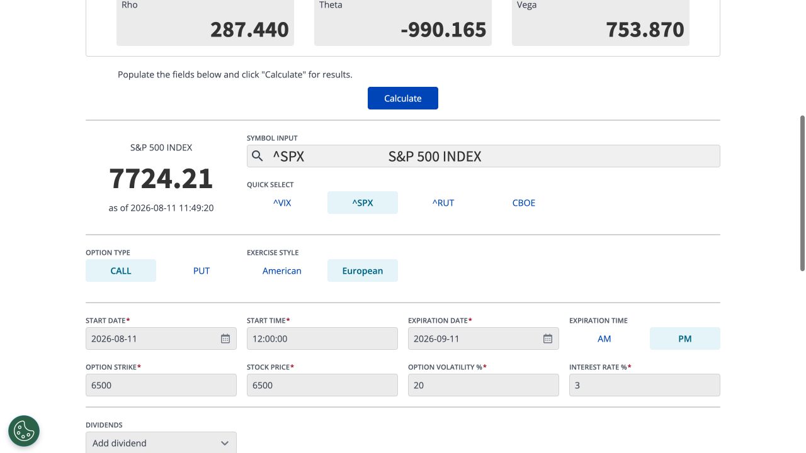Click the timestamp 'as of 2026-08-11 11:49:20'
The width and height of the screenshot is (806, 453).
[x=161, y=208]
